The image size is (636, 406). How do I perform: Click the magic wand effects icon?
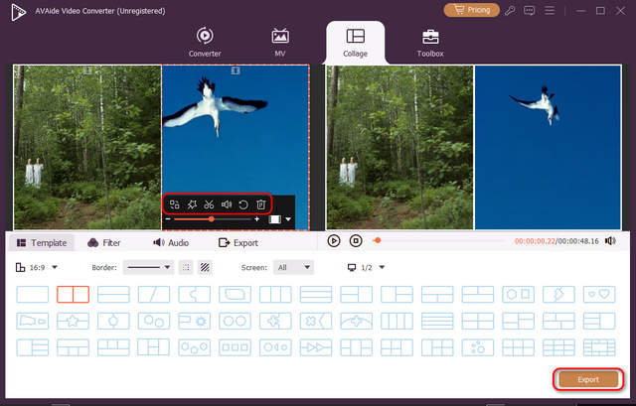coord(191,204)
